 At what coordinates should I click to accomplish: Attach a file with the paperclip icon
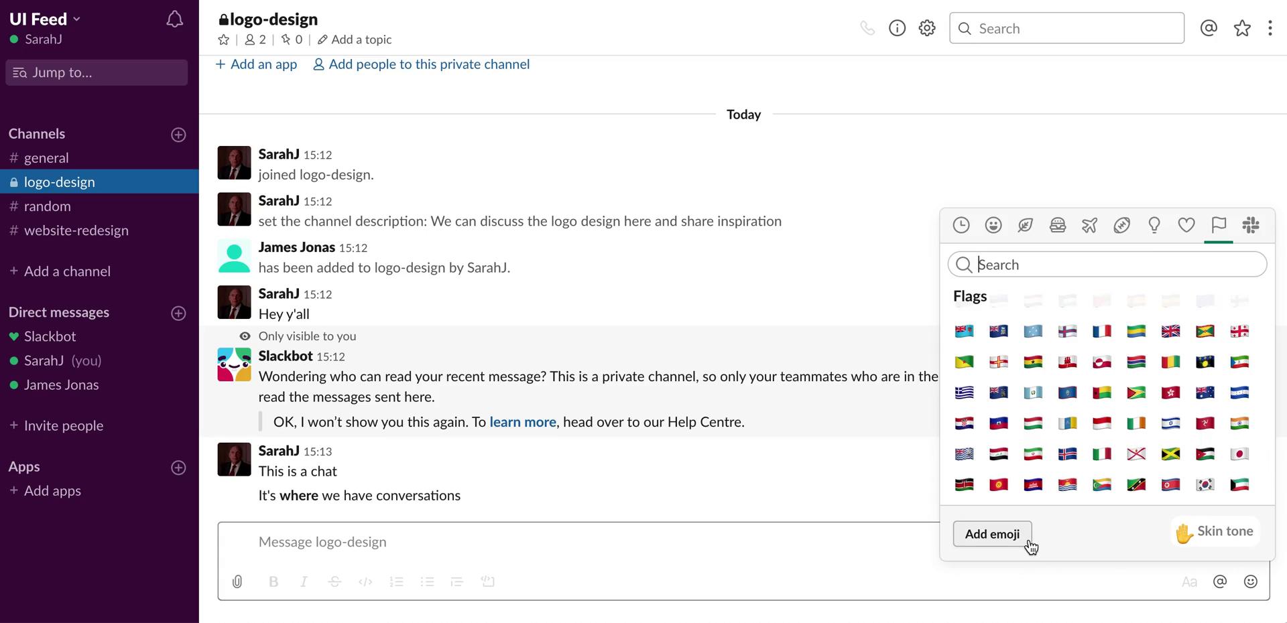(237, 581)
